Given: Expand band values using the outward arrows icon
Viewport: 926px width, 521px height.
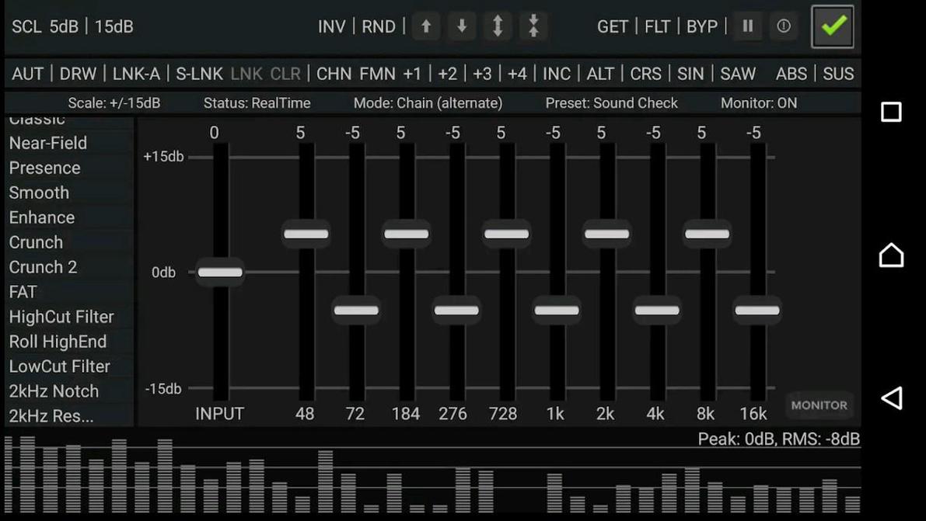Looking at the screenshot, I should [x=498, y=26].
